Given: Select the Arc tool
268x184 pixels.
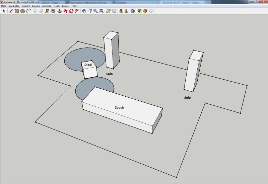Looking at the screenshot, I should click(28, 11).
